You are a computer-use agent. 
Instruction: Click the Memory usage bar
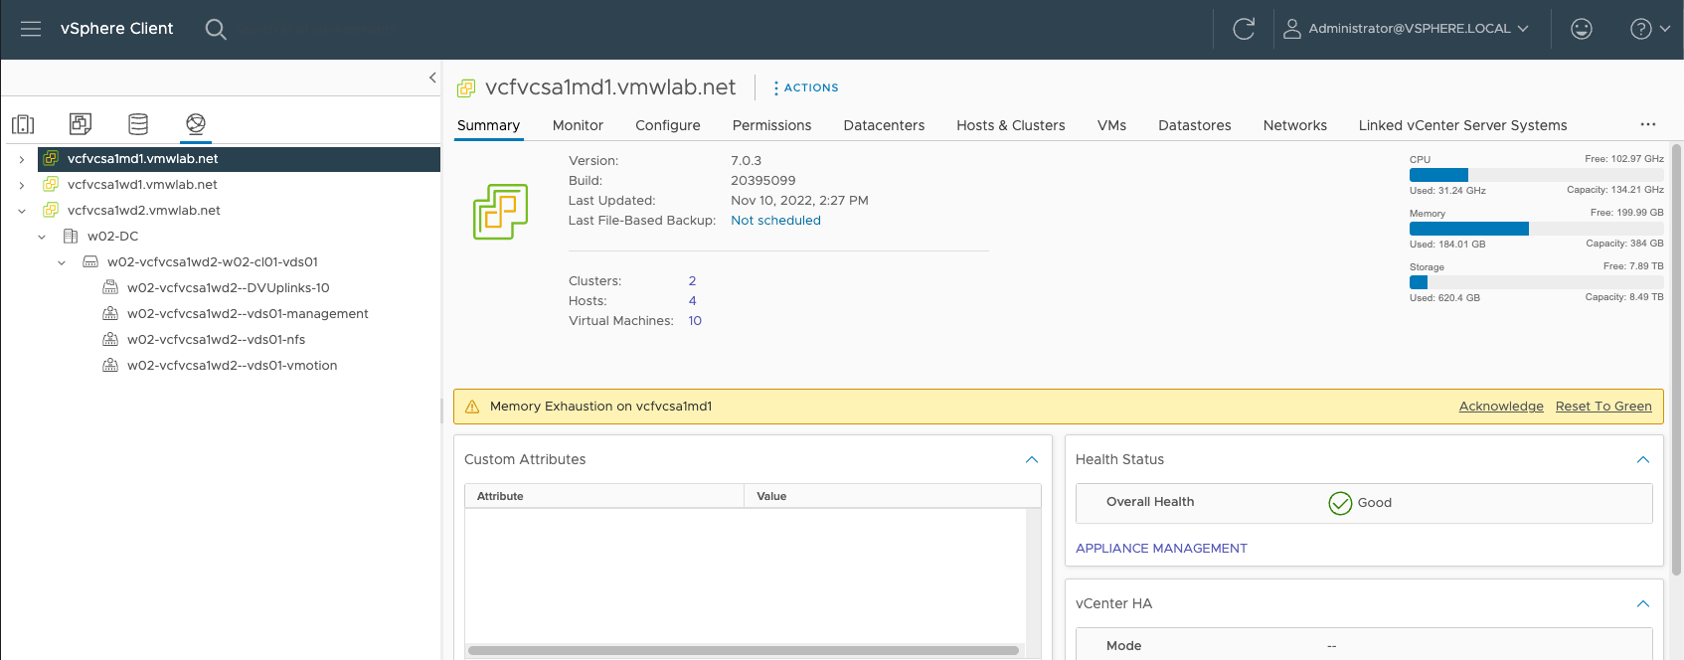click(1536, 229)
